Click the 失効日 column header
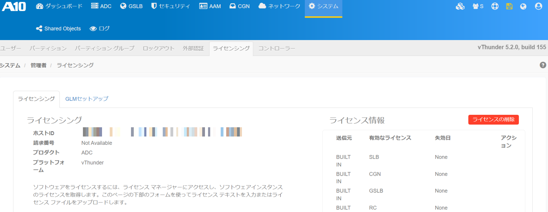Viewport: 548px width, 212px height. [443, 138]
